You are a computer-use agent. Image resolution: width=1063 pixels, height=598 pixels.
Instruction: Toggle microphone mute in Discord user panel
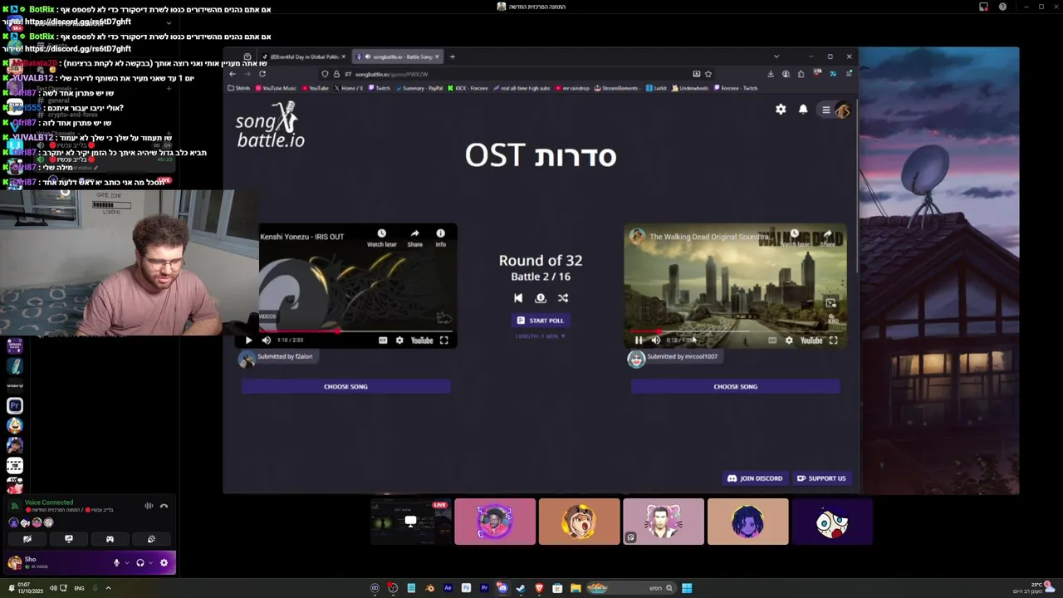(117, 563)
